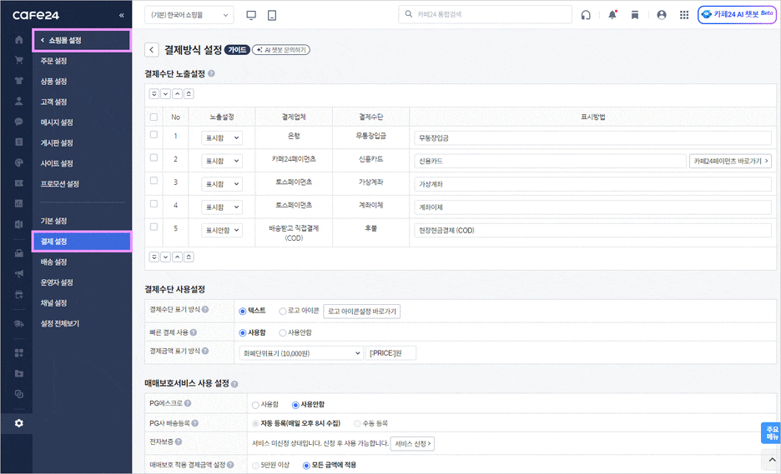Switch to desktop monitor preview icon
Screen dimensions: 781x474
[251, 16]
